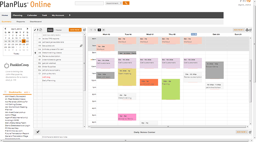Click ADD NEW button in task panel
The image size is (256, 142).
(75, 30)
